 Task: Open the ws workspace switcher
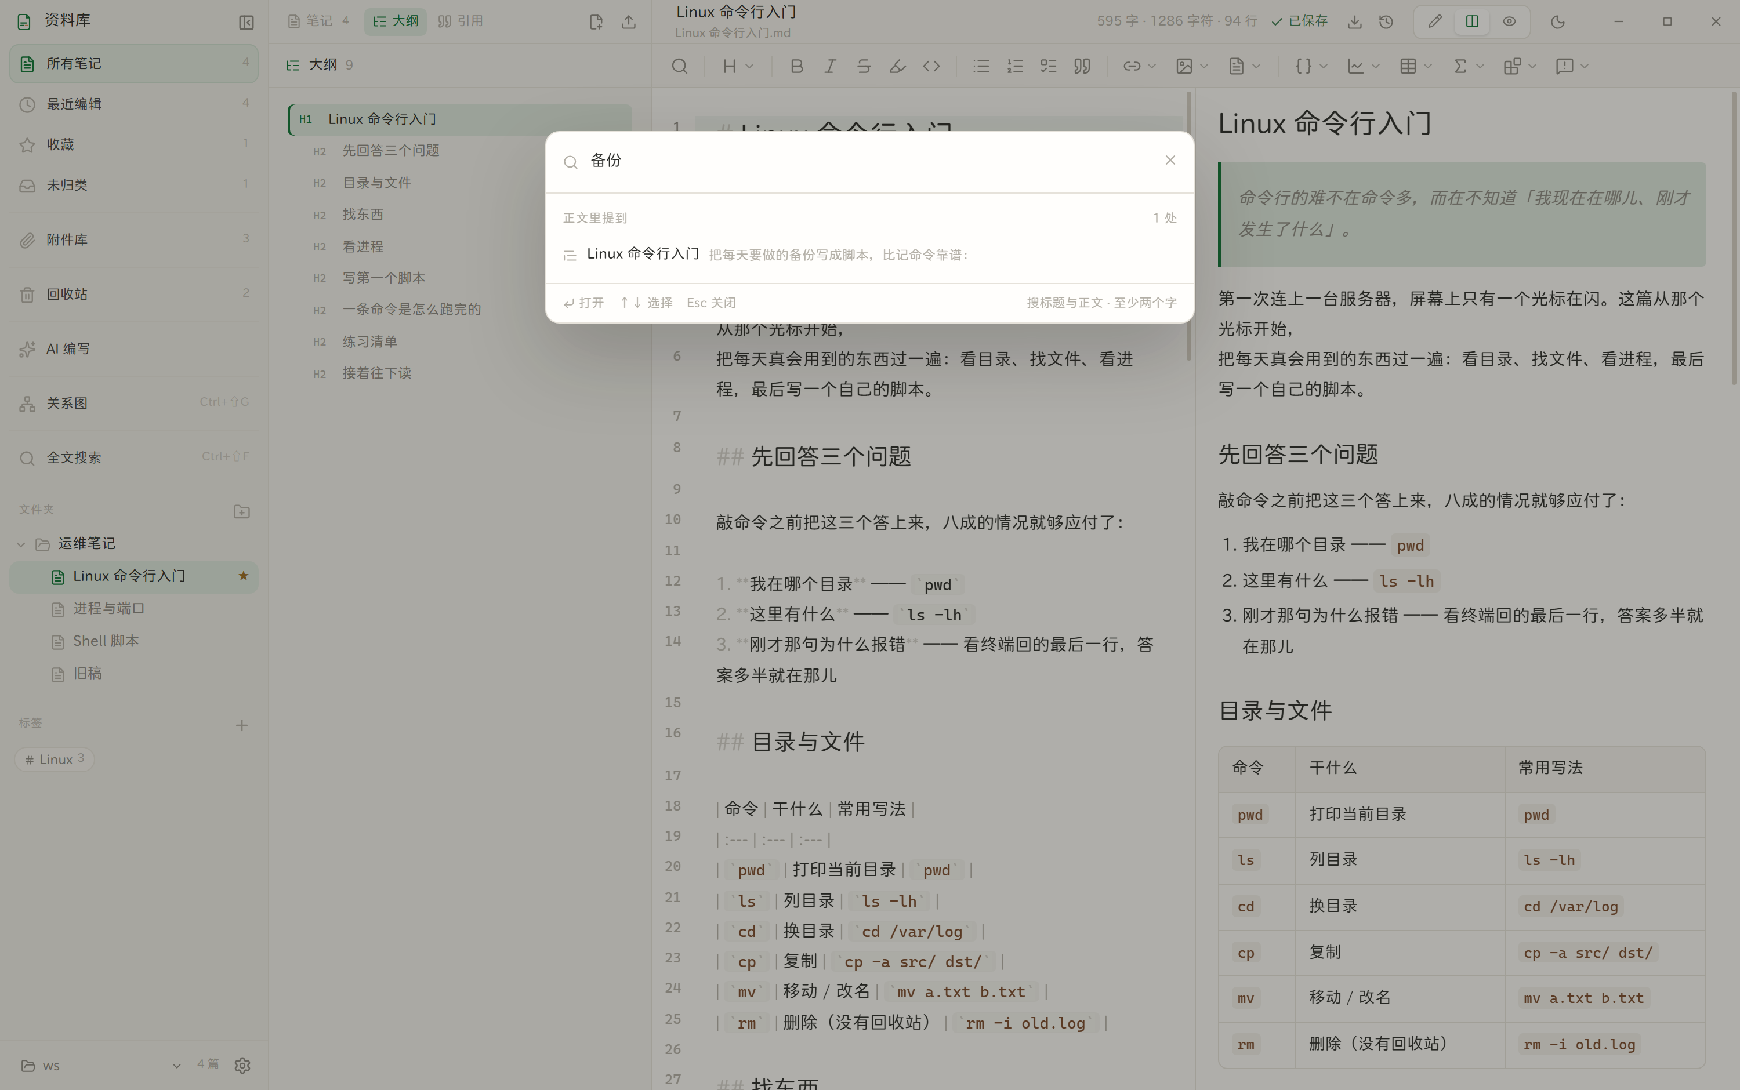[x=101, y=1064]
